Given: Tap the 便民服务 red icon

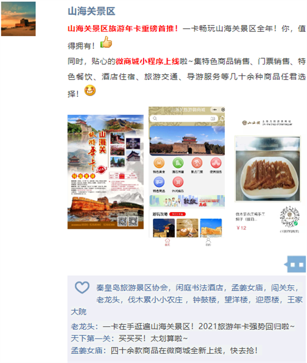Looking at the screenshot, I should (x=216, y=163).
